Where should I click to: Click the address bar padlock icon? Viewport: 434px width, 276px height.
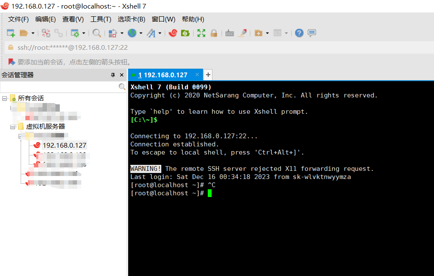tap(10, 48)
